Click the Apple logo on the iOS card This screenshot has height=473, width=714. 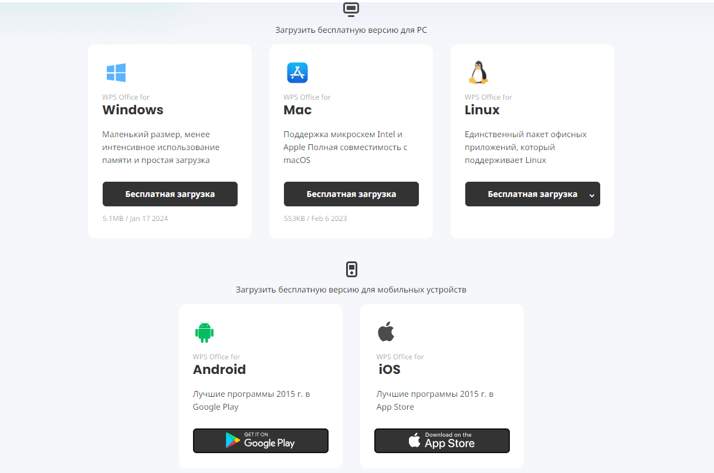coord(386,332)
